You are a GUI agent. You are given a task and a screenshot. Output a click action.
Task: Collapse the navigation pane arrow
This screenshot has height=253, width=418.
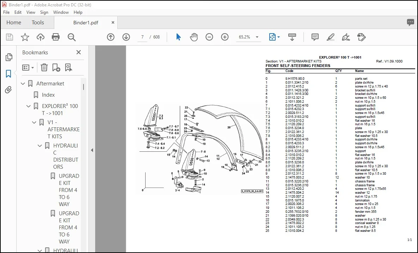92,150
